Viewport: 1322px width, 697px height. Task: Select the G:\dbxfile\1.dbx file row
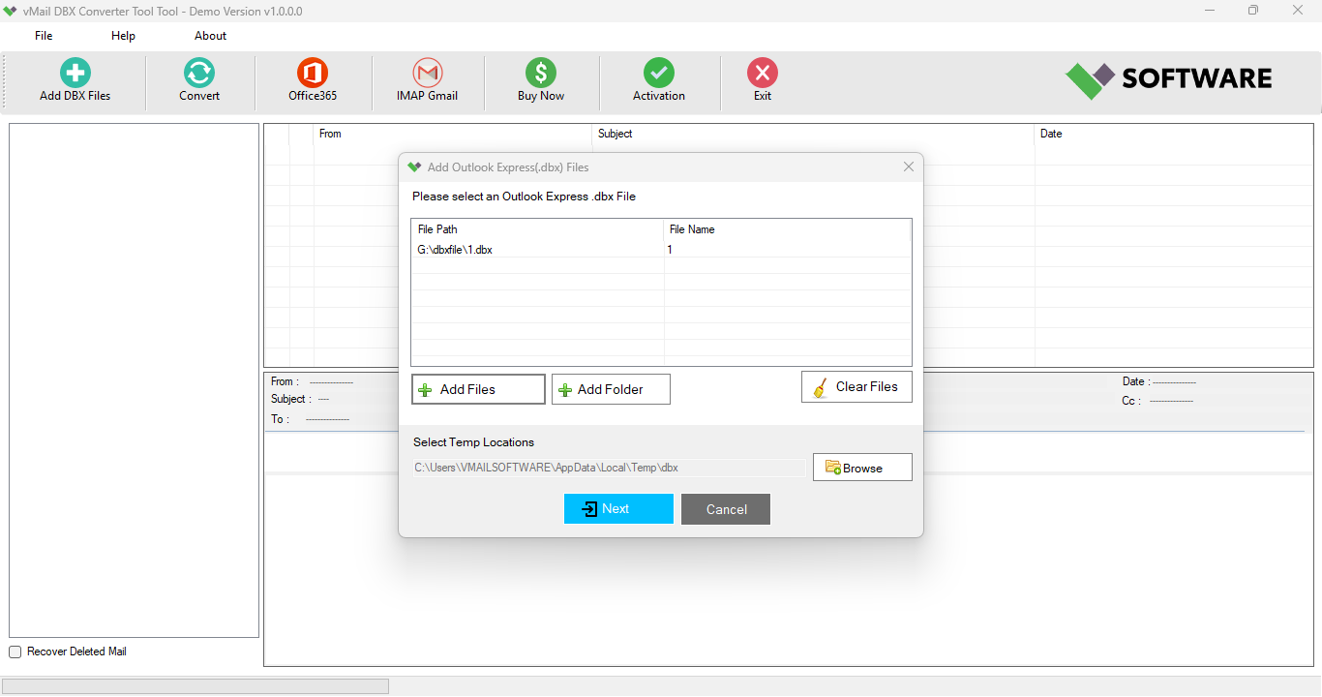tap(537, 250)
